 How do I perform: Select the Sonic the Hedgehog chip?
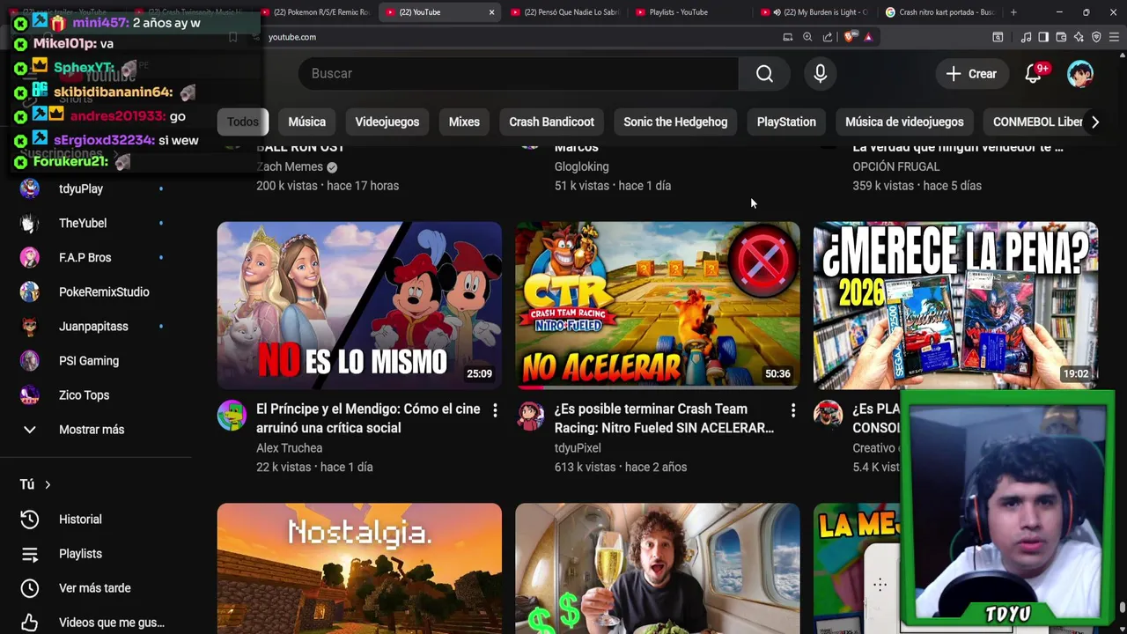pos(675,122)
